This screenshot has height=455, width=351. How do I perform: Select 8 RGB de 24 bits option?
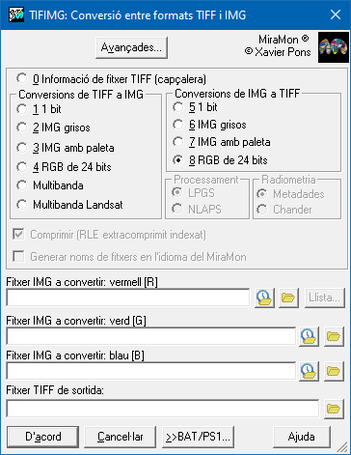[x=220, y=160]
